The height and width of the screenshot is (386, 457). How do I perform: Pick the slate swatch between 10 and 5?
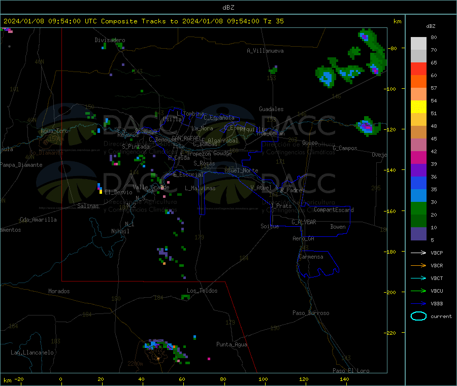pyautogui.click(x=418, y=234)
